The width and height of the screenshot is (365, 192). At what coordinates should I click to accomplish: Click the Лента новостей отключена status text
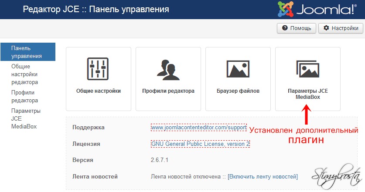click(x=185, y=177)
